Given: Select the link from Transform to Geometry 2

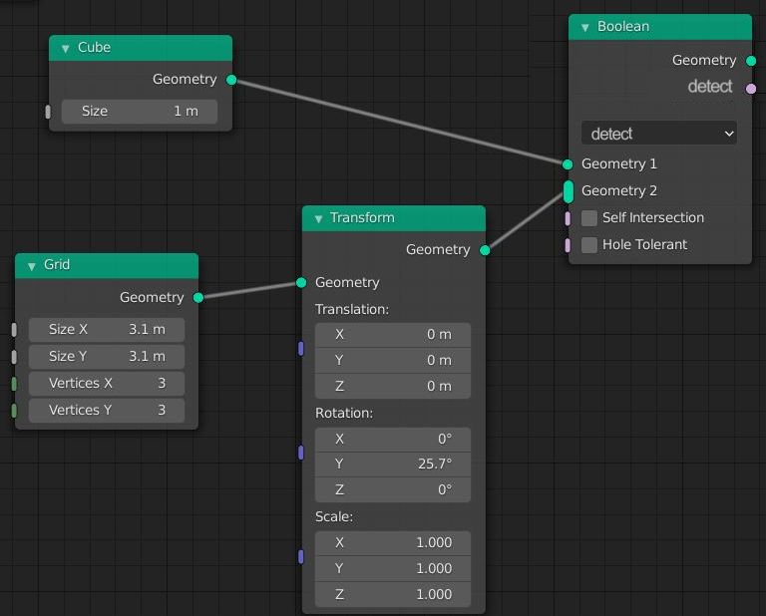Looking at the screenshot, I should pyautogui.click(x=527, y=221).
